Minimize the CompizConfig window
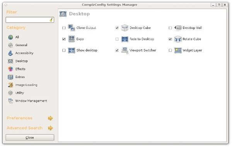Screen dimensions: 232x147 pos(213,5)
